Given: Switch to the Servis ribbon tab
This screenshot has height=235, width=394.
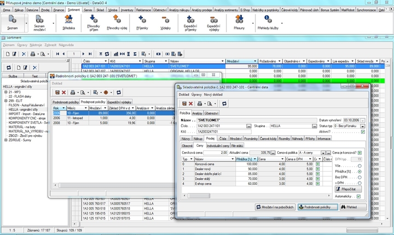Looking at the screenshot, I should click(x=88, y=10).
